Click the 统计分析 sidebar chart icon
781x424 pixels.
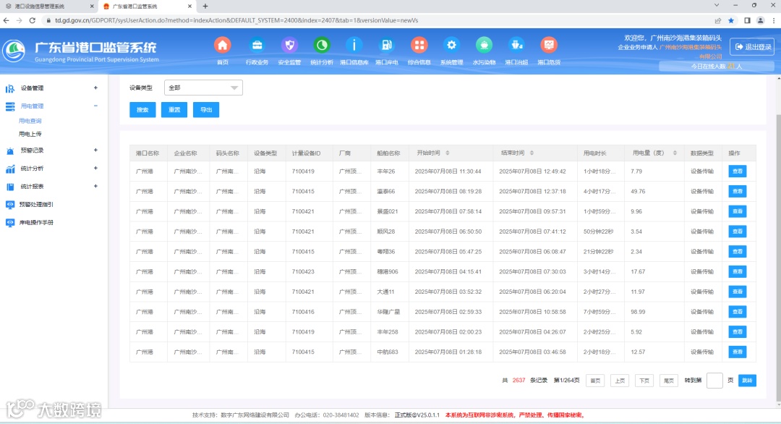click(10, 169)
